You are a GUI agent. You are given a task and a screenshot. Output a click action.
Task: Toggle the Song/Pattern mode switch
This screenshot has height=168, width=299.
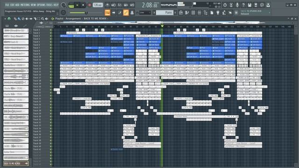pos(71,5)
